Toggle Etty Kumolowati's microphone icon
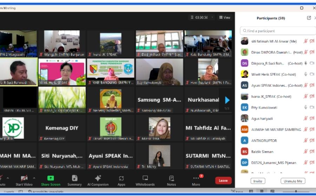This screenshot has height=196, width=316. tap(306, 107)
